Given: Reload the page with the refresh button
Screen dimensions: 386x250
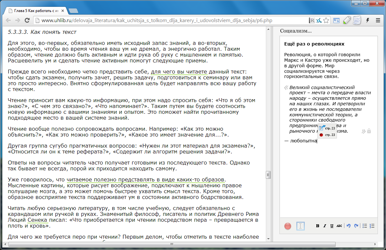Looking at the screenshot, I should pyautogui.click(x=28, y=20).
